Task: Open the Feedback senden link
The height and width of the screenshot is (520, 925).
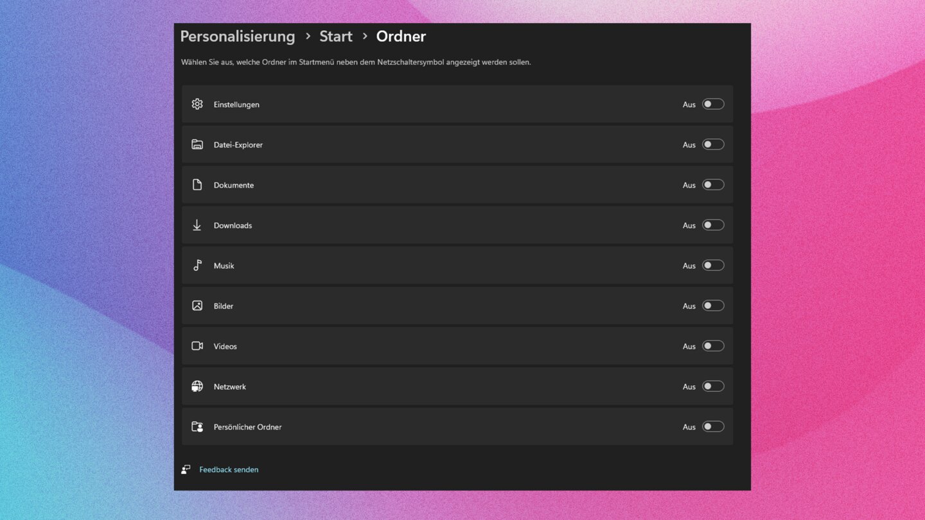Action: click(229, 469)
